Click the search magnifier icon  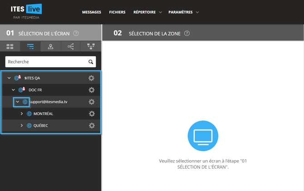(x=91, y=62)
